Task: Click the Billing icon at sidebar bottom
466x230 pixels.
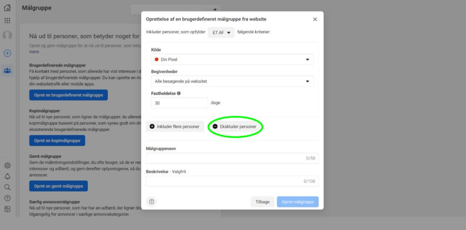Action: tap(7, 209)
